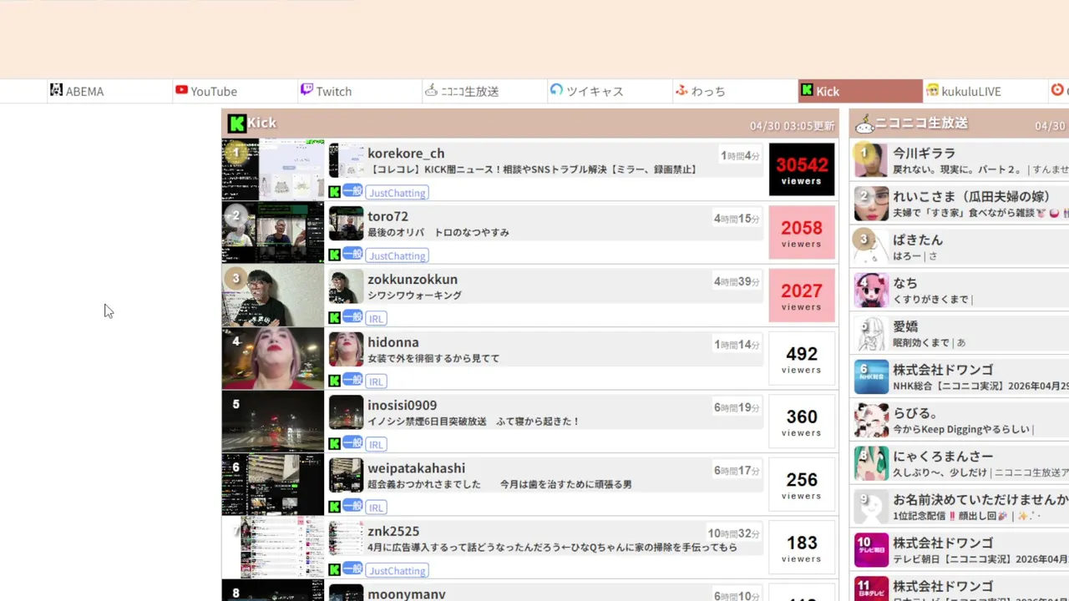Open korekore_ch channel name link
This screenshot has height=601, width=1069.
click(406, 154)
